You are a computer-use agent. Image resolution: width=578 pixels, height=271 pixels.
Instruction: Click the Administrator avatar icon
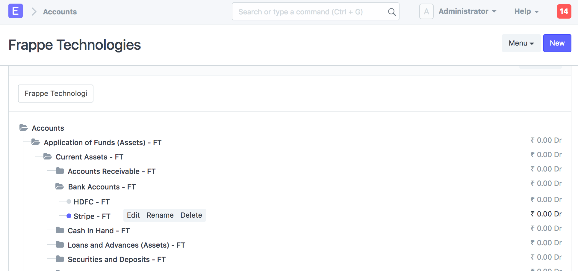(426, 12)
